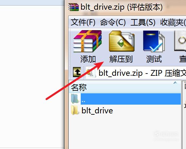Viewport: 186px width, 149px height.
Task: Sort the file list by the 名称 column header
Action: 125,87
